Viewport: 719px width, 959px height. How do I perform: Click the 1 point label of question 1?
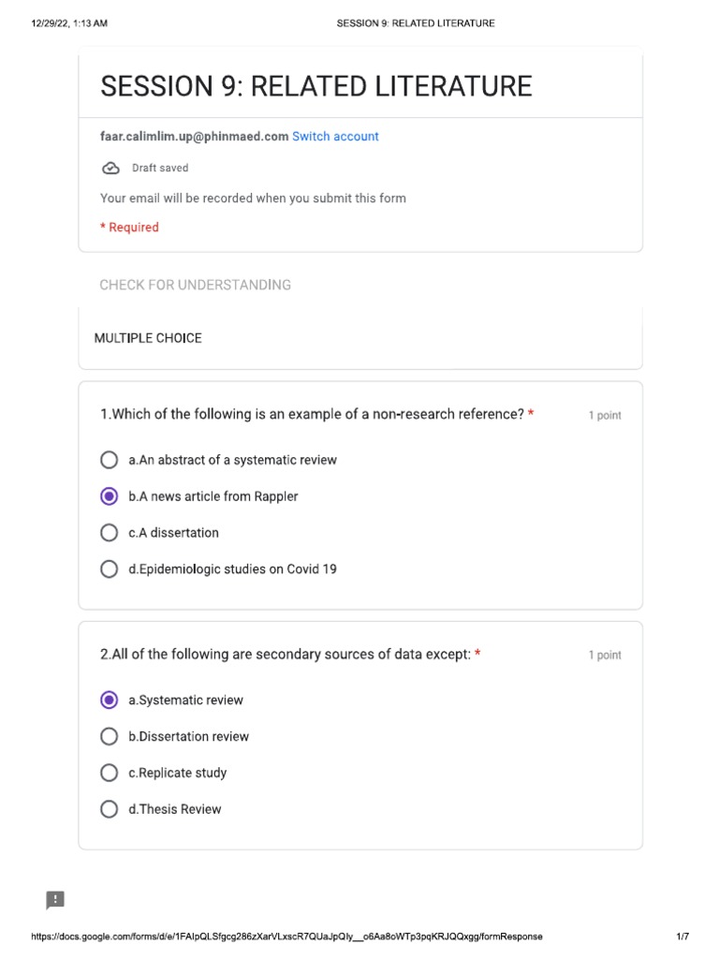pyautogui.click(x=605, y=415)
